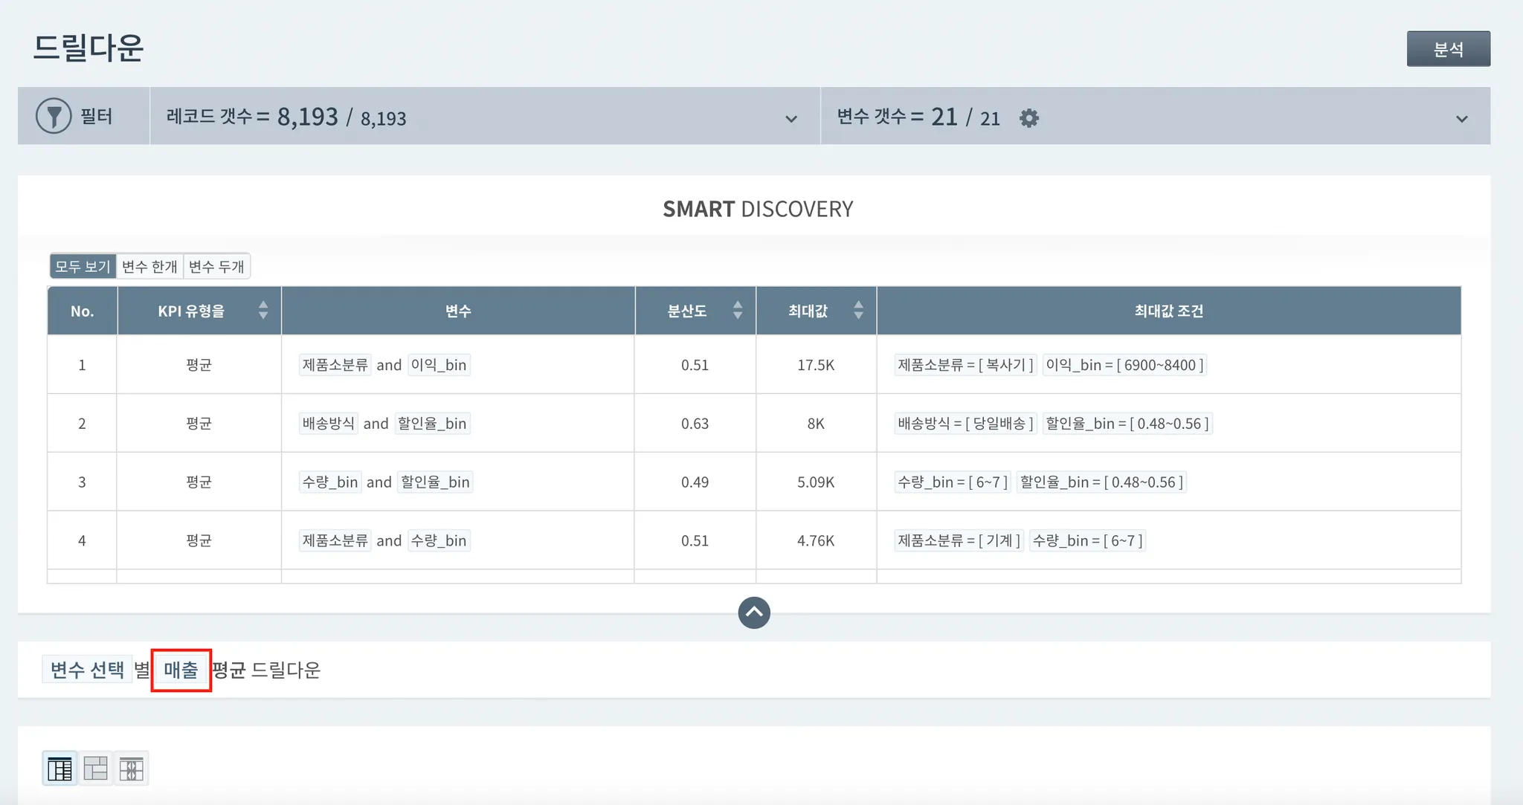Open the 매출 KPI selector

coord(181,670)
